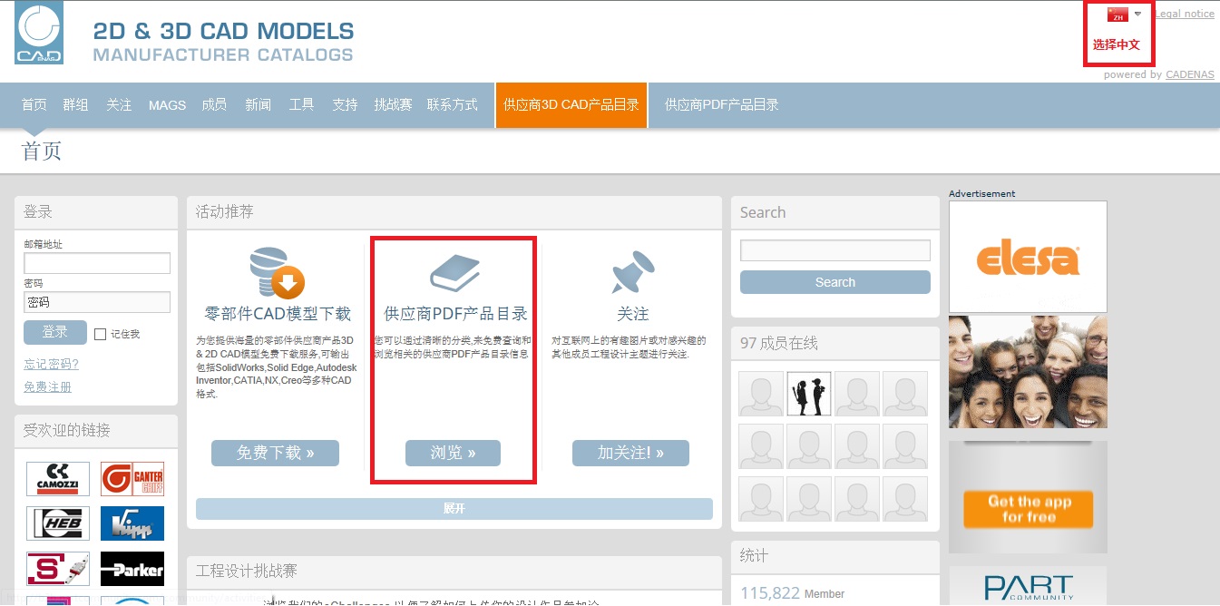Click the CAD model download screw icon
Screen dimensions: 1220x606
(x=277, y=273)
